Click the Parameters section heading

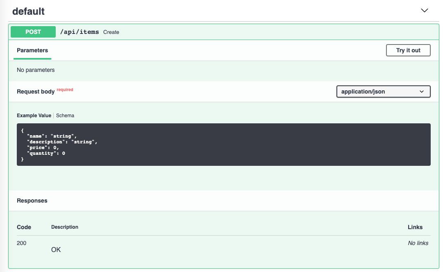[32, 50]
